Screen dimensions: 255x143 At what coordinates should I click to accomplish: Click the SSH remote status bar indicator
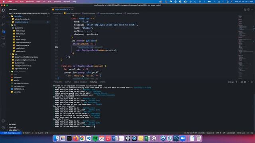pos(11,133)
